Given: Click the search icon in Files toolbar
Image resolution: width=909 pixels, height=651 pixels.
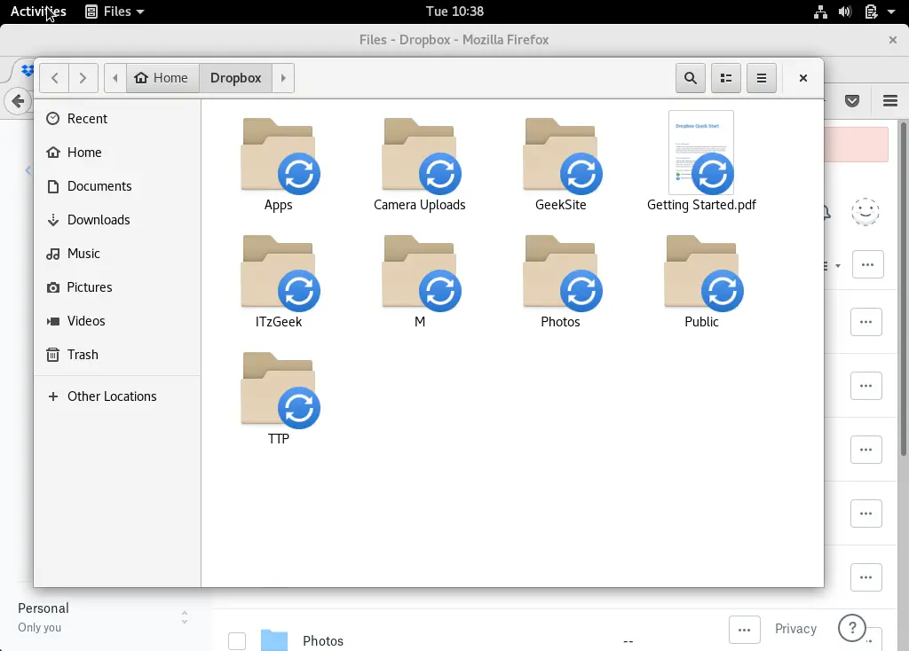Looking at the screenshot, I should 691,78.
